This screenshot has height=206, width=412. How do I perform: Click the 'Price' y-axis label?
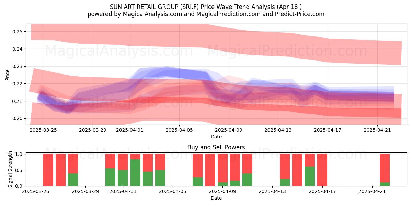(x=8, y=74)
